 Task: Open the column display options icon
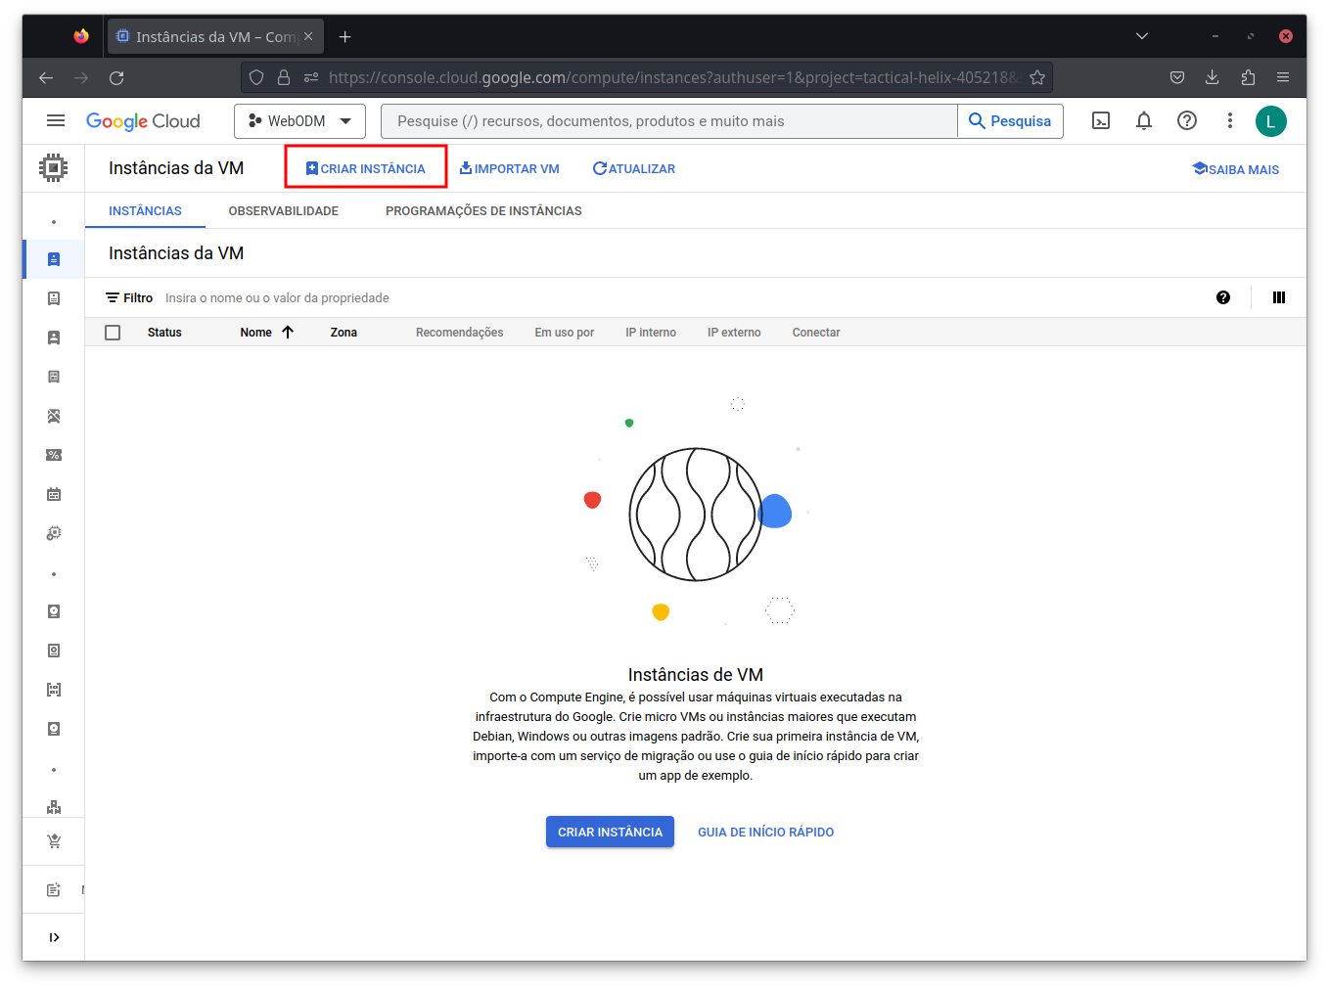(1279, 297)
